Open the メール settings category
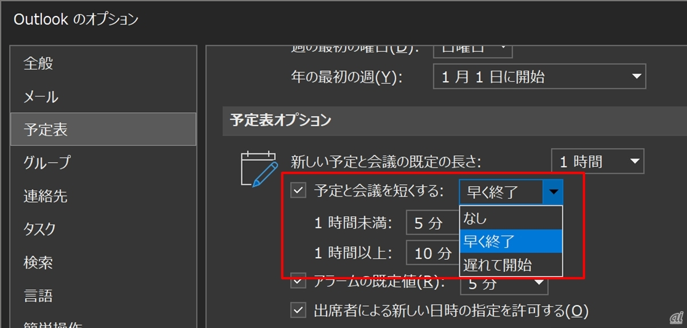The width and height of the screenshot is (687, 328). [x=104, y=96]
